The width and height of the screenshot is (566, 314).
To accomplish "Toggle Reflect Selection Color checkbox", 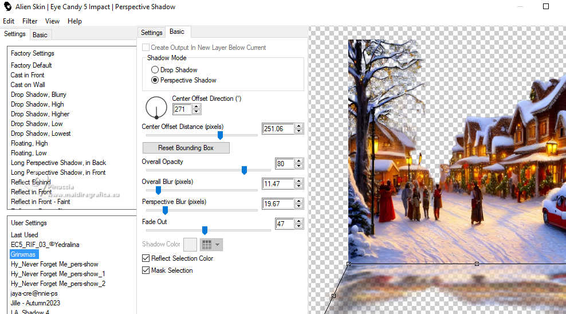I will 146,258.
